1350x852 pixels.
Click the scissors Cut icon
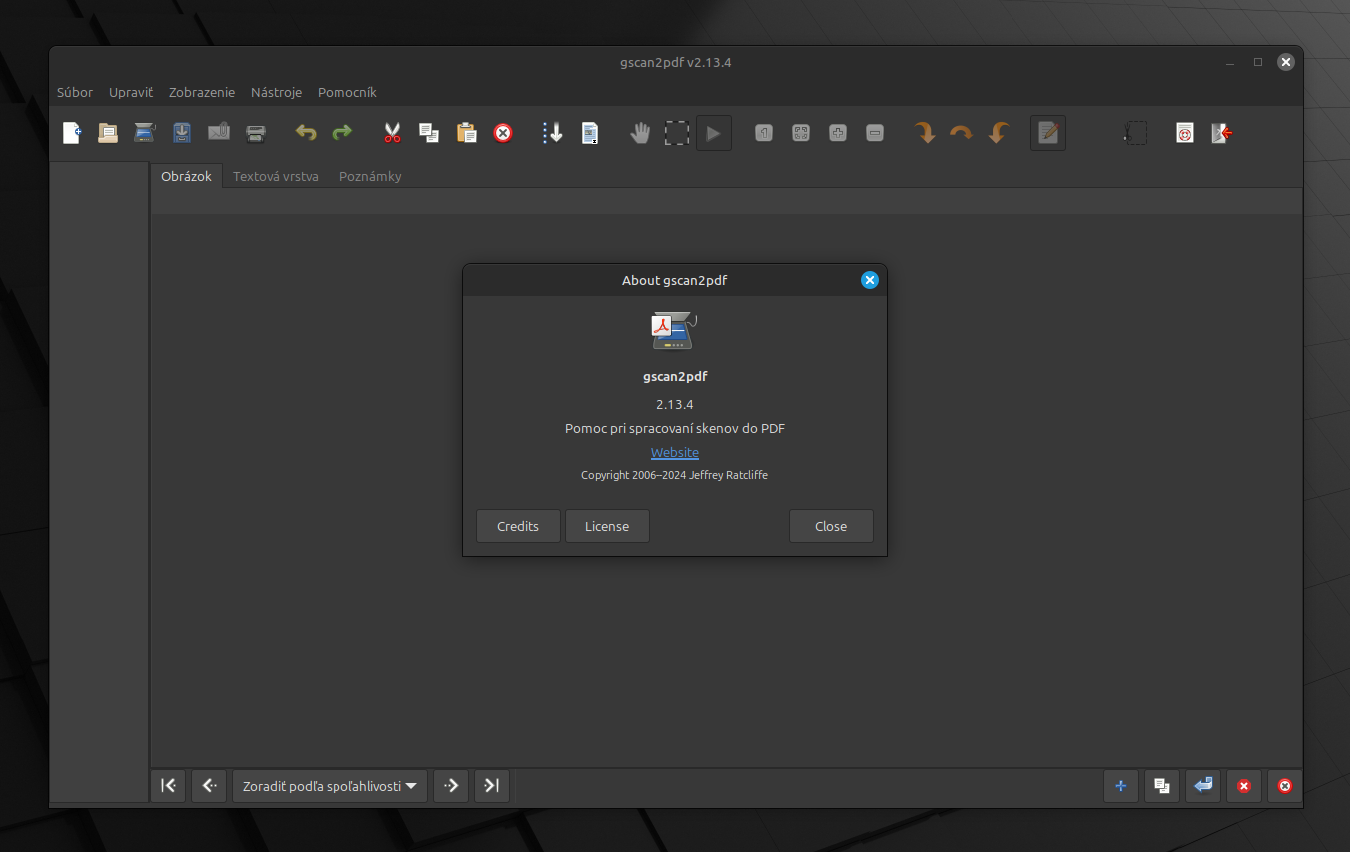(x=392, y=133)
